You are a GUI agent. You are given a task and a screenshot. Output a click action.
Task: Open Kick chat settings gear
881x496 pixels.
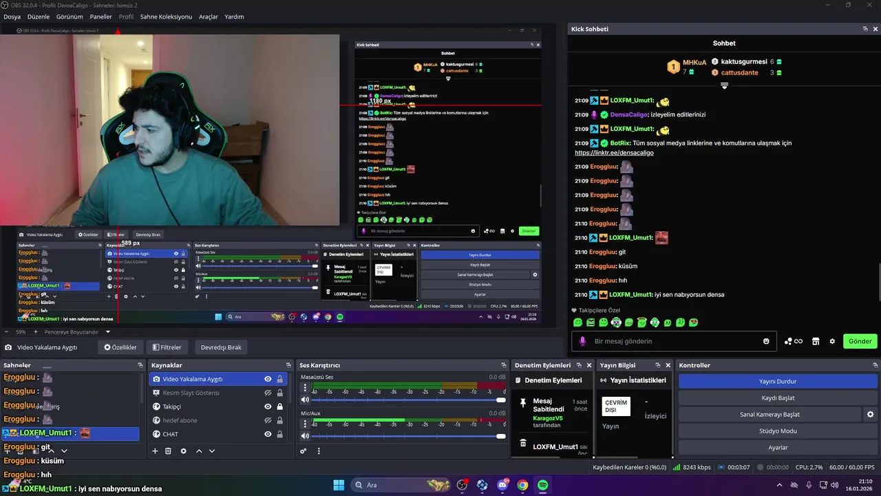pyautogui.click(x=832, y=341)
